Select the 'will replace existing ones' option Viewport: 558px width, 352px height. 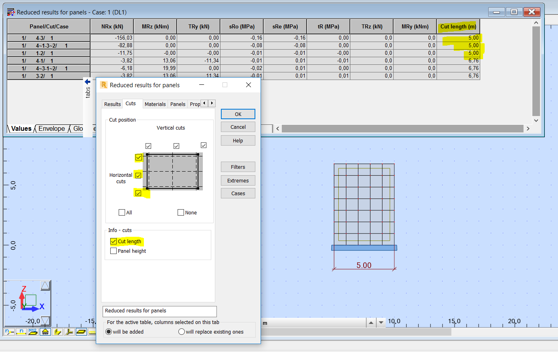pyautogui.click(x=182, y=332)
